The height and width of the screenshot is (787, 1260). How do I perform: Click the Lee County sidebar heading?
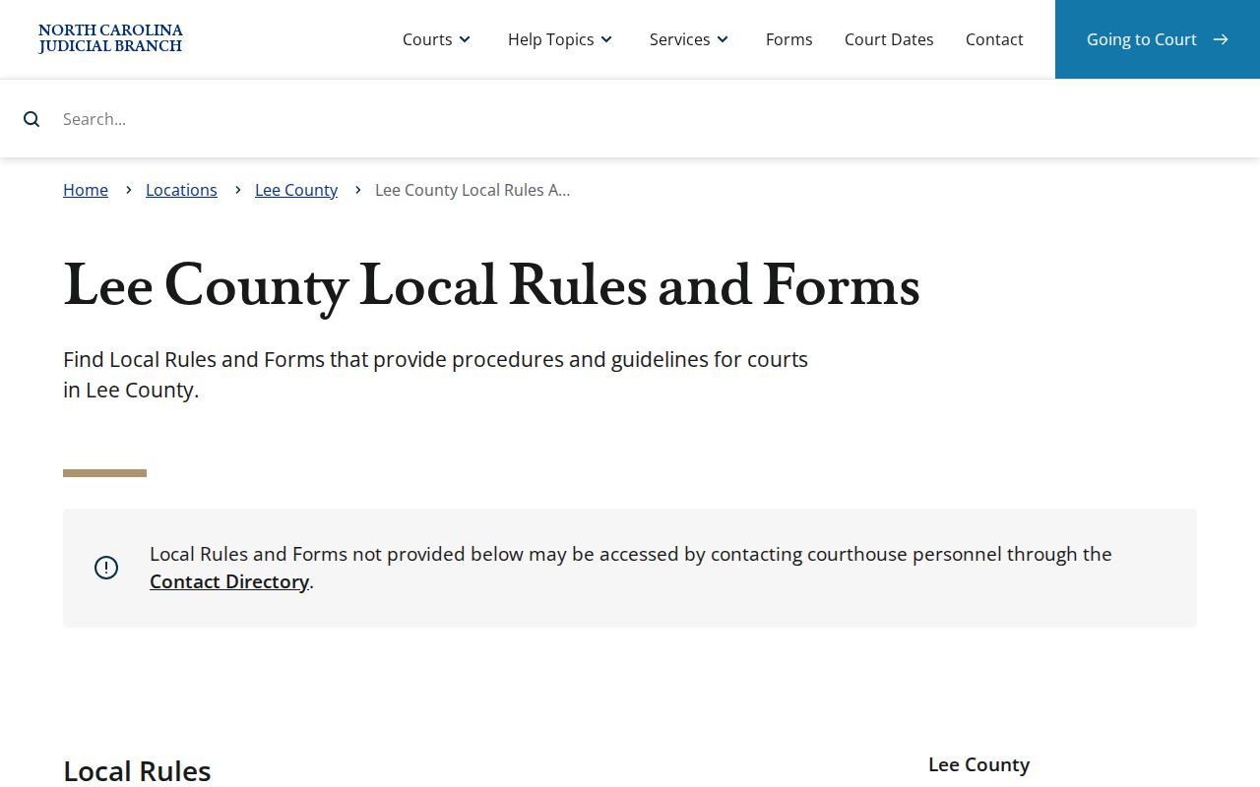point(978,764)
